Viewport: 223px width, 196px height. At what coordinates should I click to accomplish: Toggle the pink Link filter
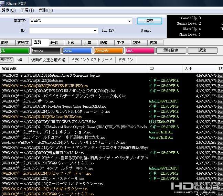click(140, 50)
